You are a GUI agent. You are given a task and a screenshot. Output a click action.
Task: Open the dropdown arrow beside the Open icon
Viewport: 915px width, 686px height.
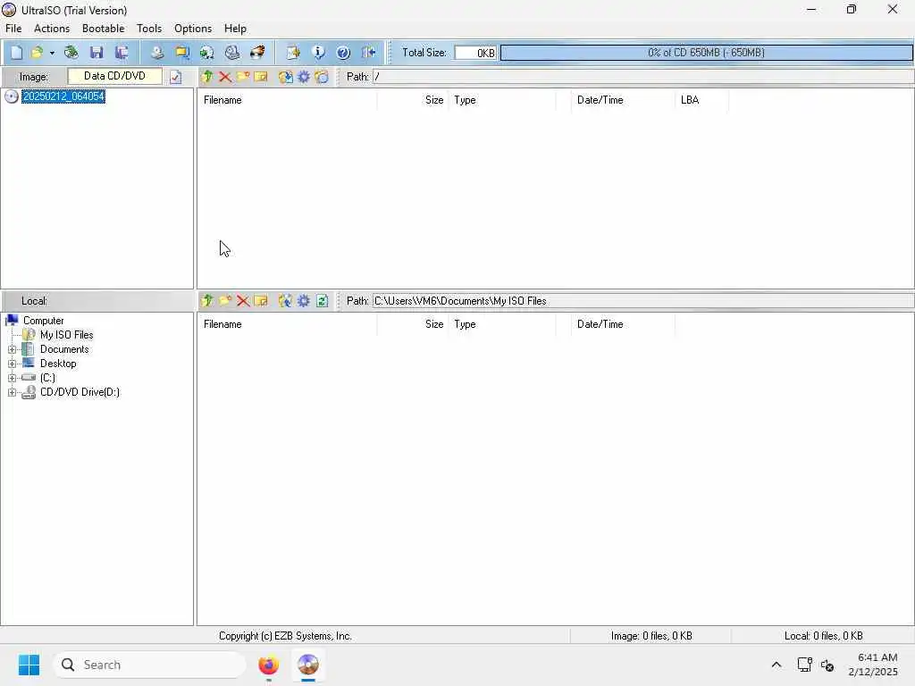(52, 53)
